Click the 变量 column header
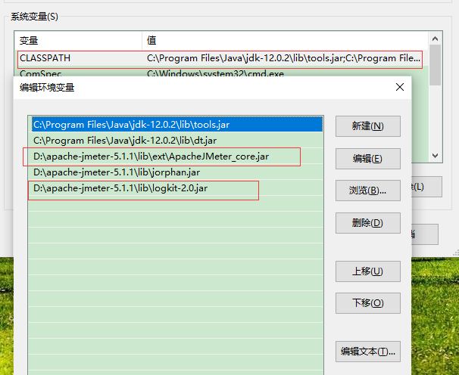 point(78,40)
